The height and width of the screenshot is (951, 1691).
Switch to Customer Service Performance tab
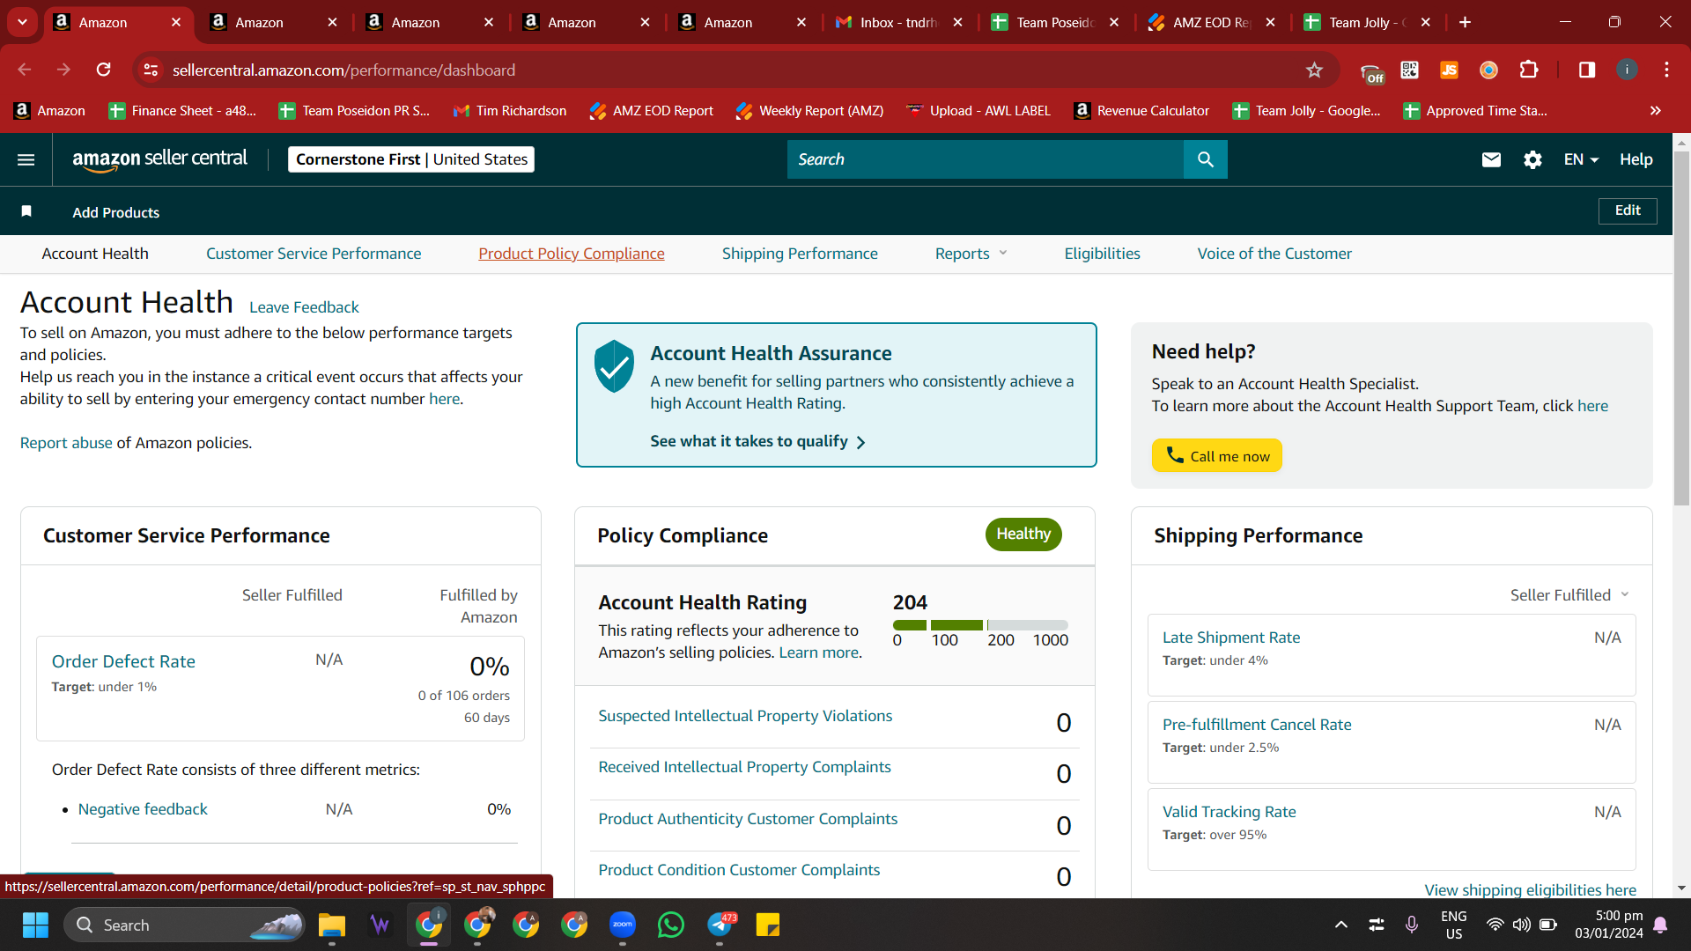[314, 254]
